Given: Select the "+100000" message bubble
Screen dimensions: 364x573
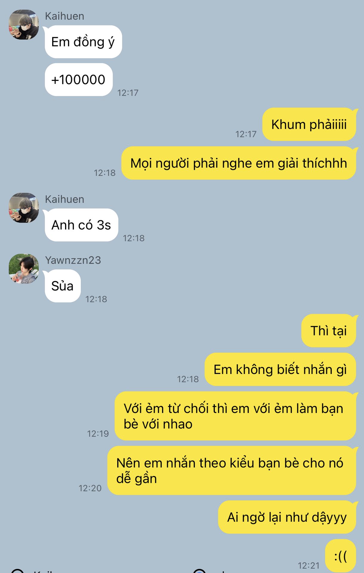Looking at the screenshot, I should click(x=78, y=80).
